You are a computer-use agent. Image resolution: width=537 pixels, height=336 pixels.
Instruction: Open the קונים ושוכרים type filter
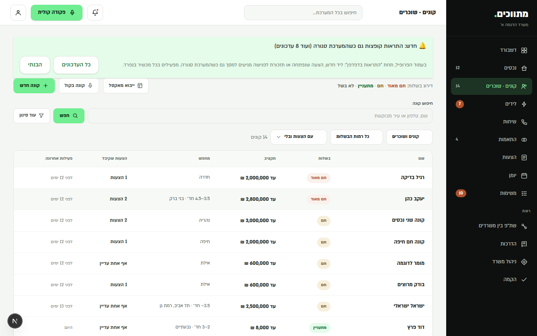coord(409,137)
